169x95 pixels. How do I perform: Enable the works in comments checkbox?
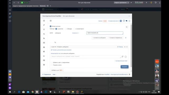pyautogui.click(x=74, y=29)
